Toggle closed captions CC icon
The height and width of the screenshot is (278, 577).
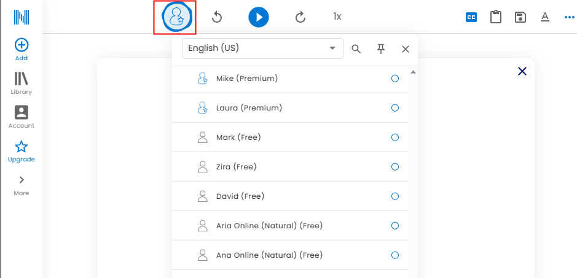click(471, 17)
